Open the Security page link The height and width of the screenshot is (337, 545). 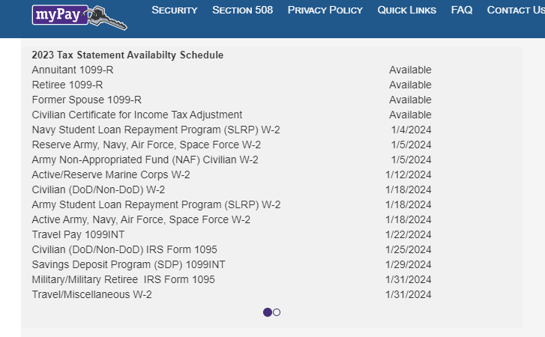(174, 10)
